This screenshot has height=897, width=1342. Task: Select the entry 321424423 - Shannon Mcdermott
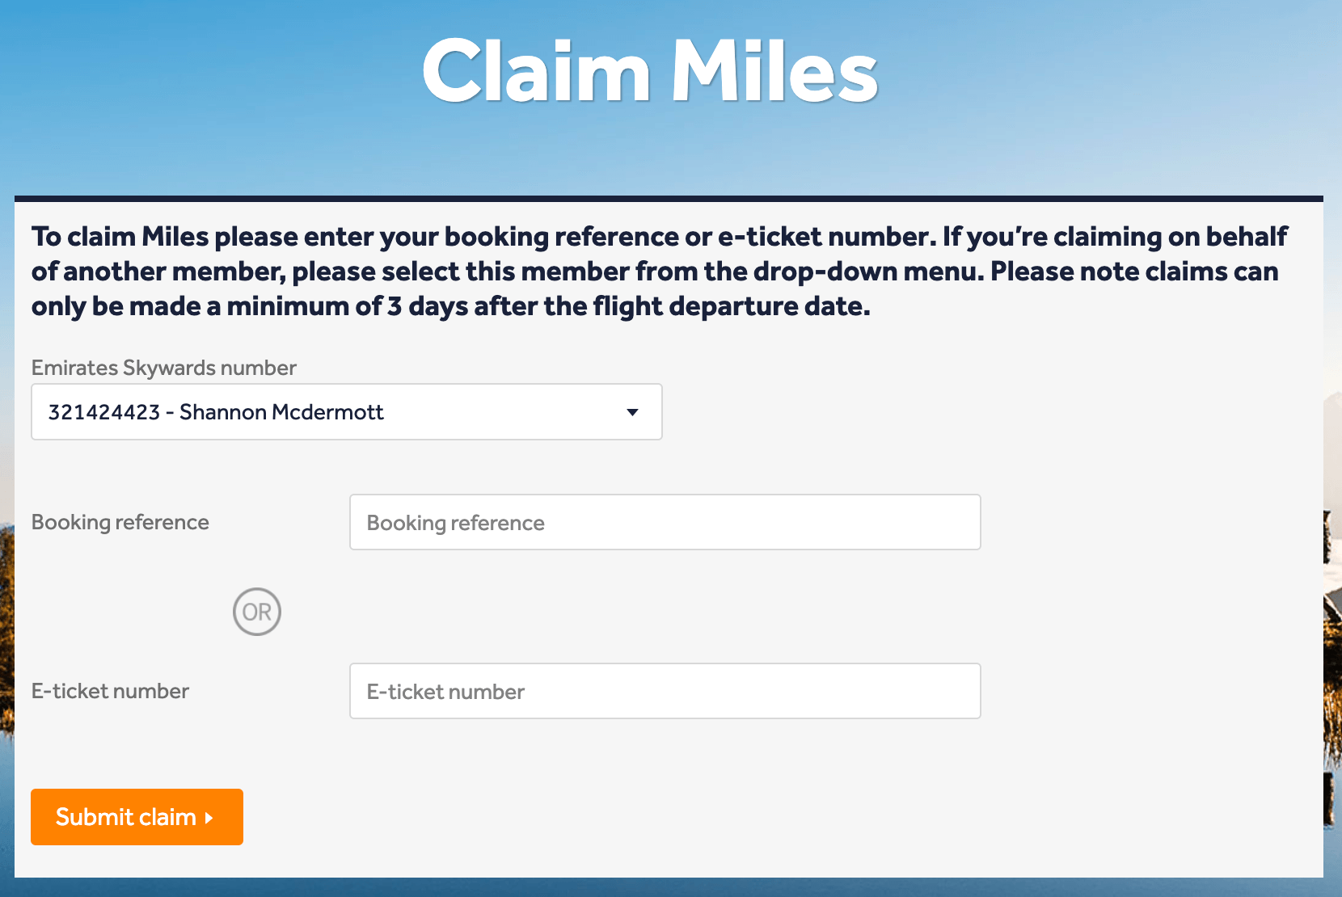point(218,412)
